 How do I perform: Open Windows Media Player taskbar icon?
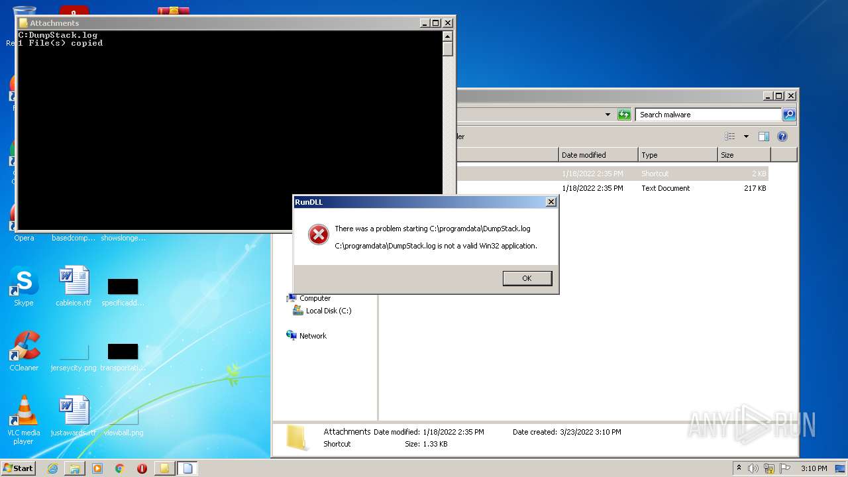coord(97,468)
